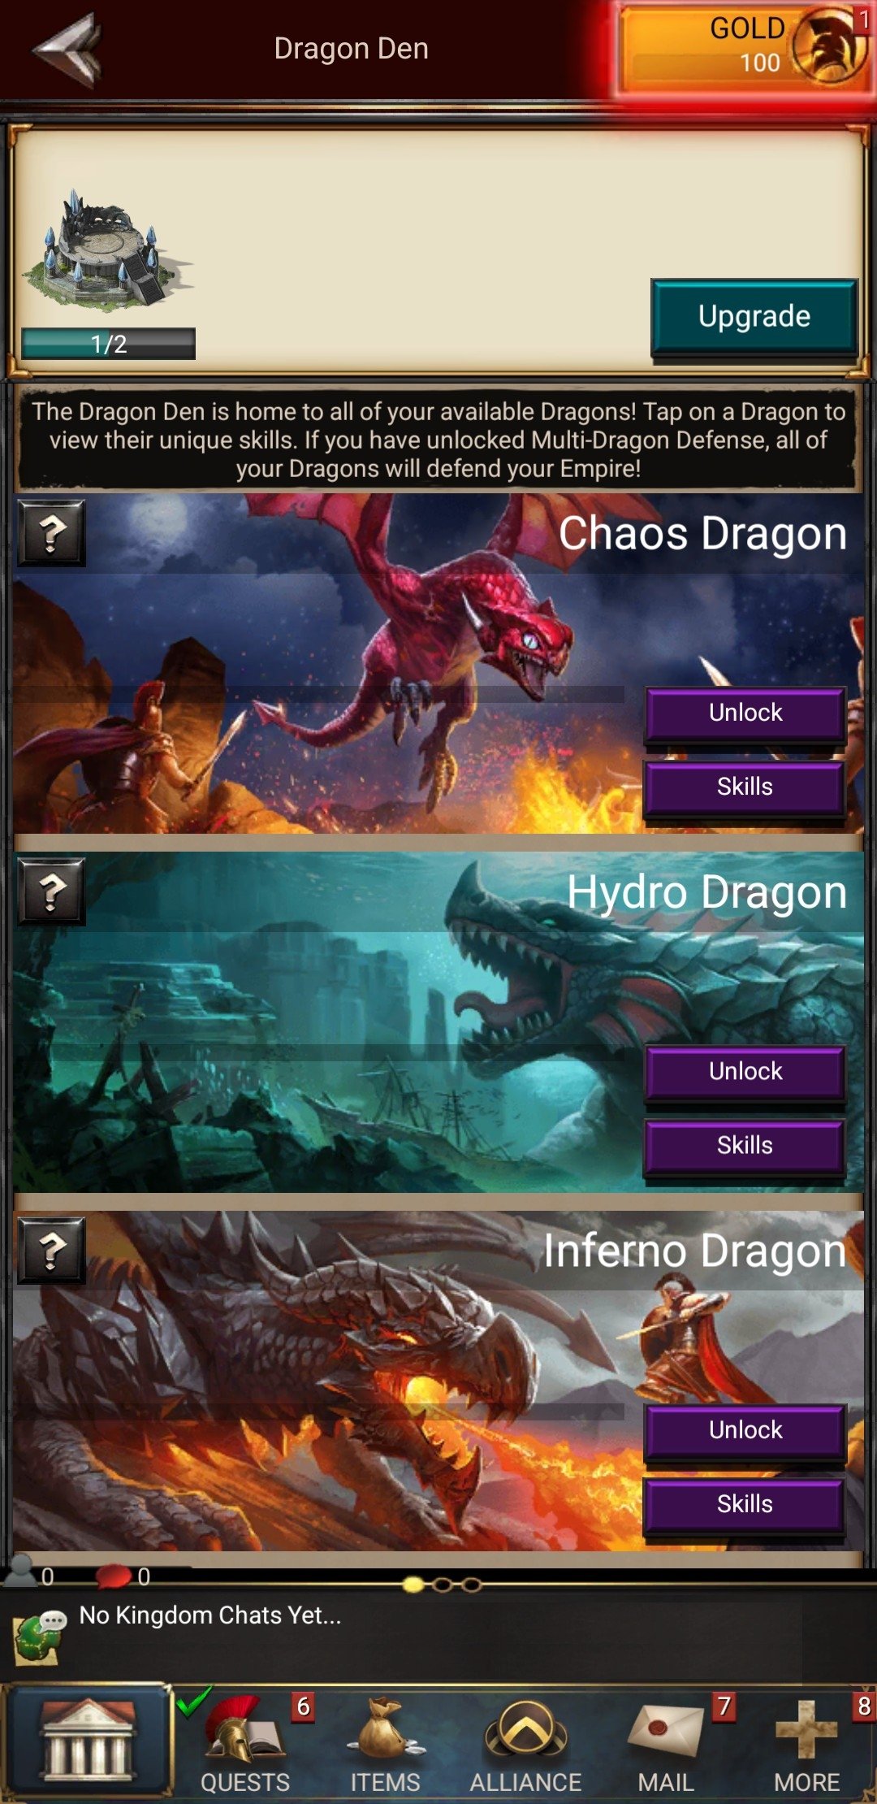This screenshot has width=877, height=1804.
Task: Tap the Inferno Dragon banner image
Action: (x=325, y=1381)
